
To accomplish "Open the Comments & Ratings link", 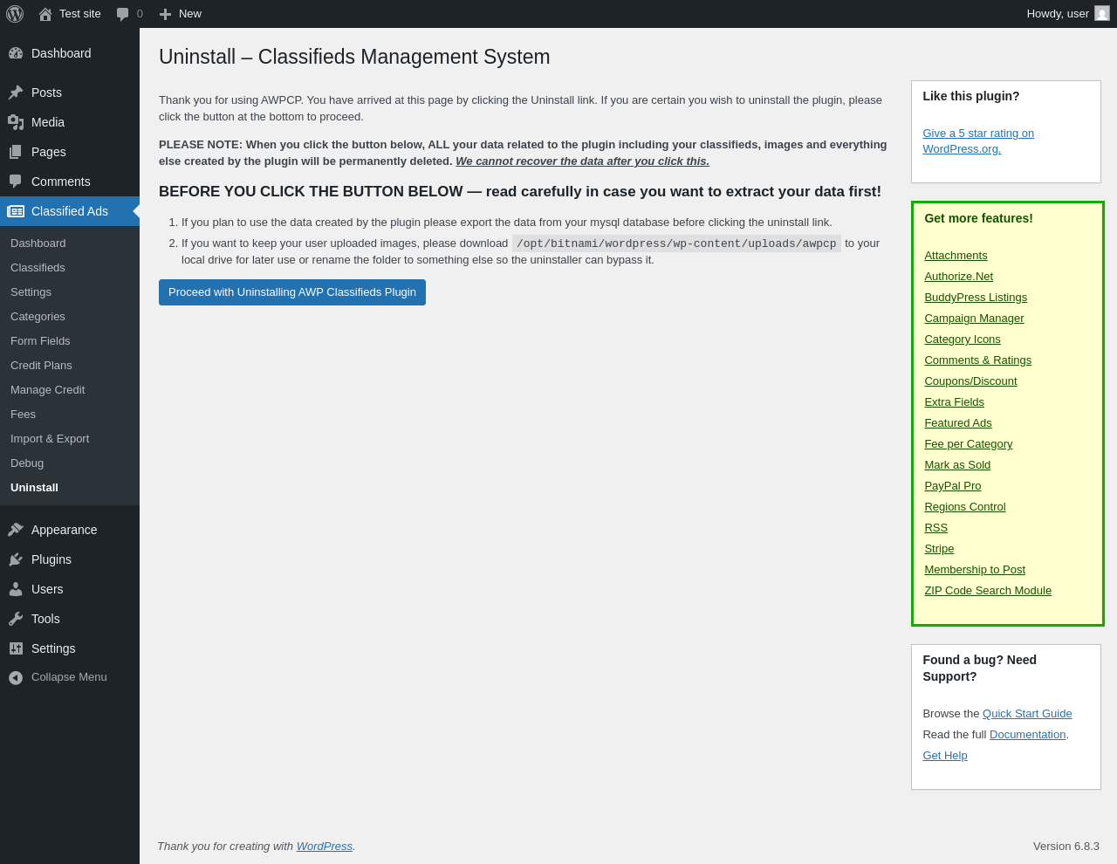I will click(977, 360).
